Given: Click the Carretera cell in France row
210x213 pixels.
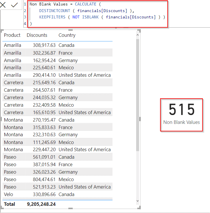Looking at the screenshot, I should pos(14,90).
